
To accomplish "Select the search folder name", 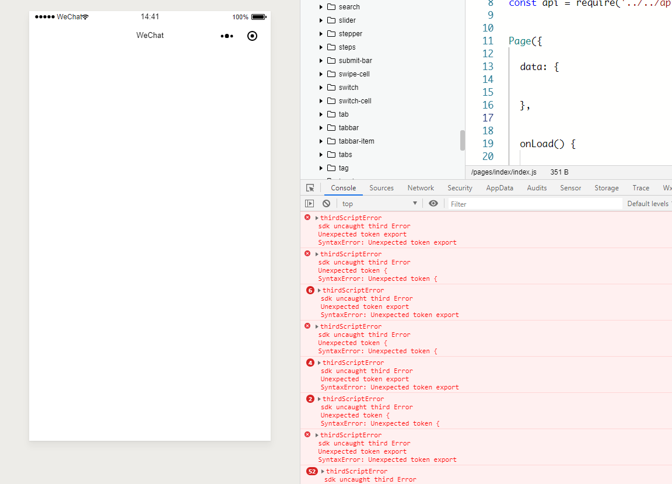I will (x=349, y=7).
